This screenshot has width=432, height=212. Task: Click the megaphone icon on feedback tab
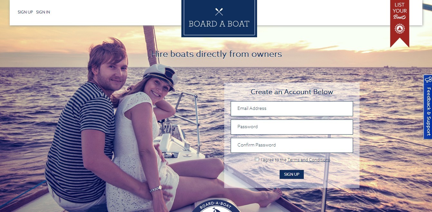[428, 80]
